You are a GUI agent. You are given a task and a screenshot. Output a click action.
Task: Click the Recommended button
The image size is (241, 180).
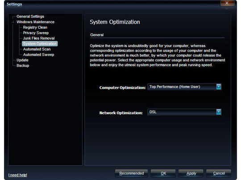click(131, 173)
